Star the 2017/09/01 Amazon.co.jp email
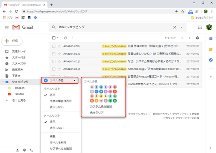Image resolution: width=216 pixels, height=153 pixels. [59, 61]
